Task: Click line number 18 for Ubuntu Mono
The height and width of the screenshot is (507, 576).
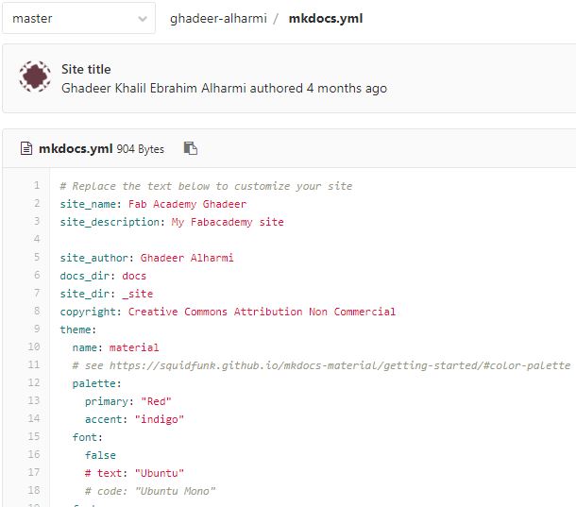Action: [x=34, y=491]
